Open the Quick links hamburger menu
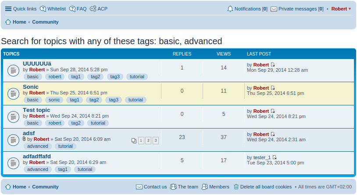Viewport: 357px width, 195px height. tap(21, 9)
